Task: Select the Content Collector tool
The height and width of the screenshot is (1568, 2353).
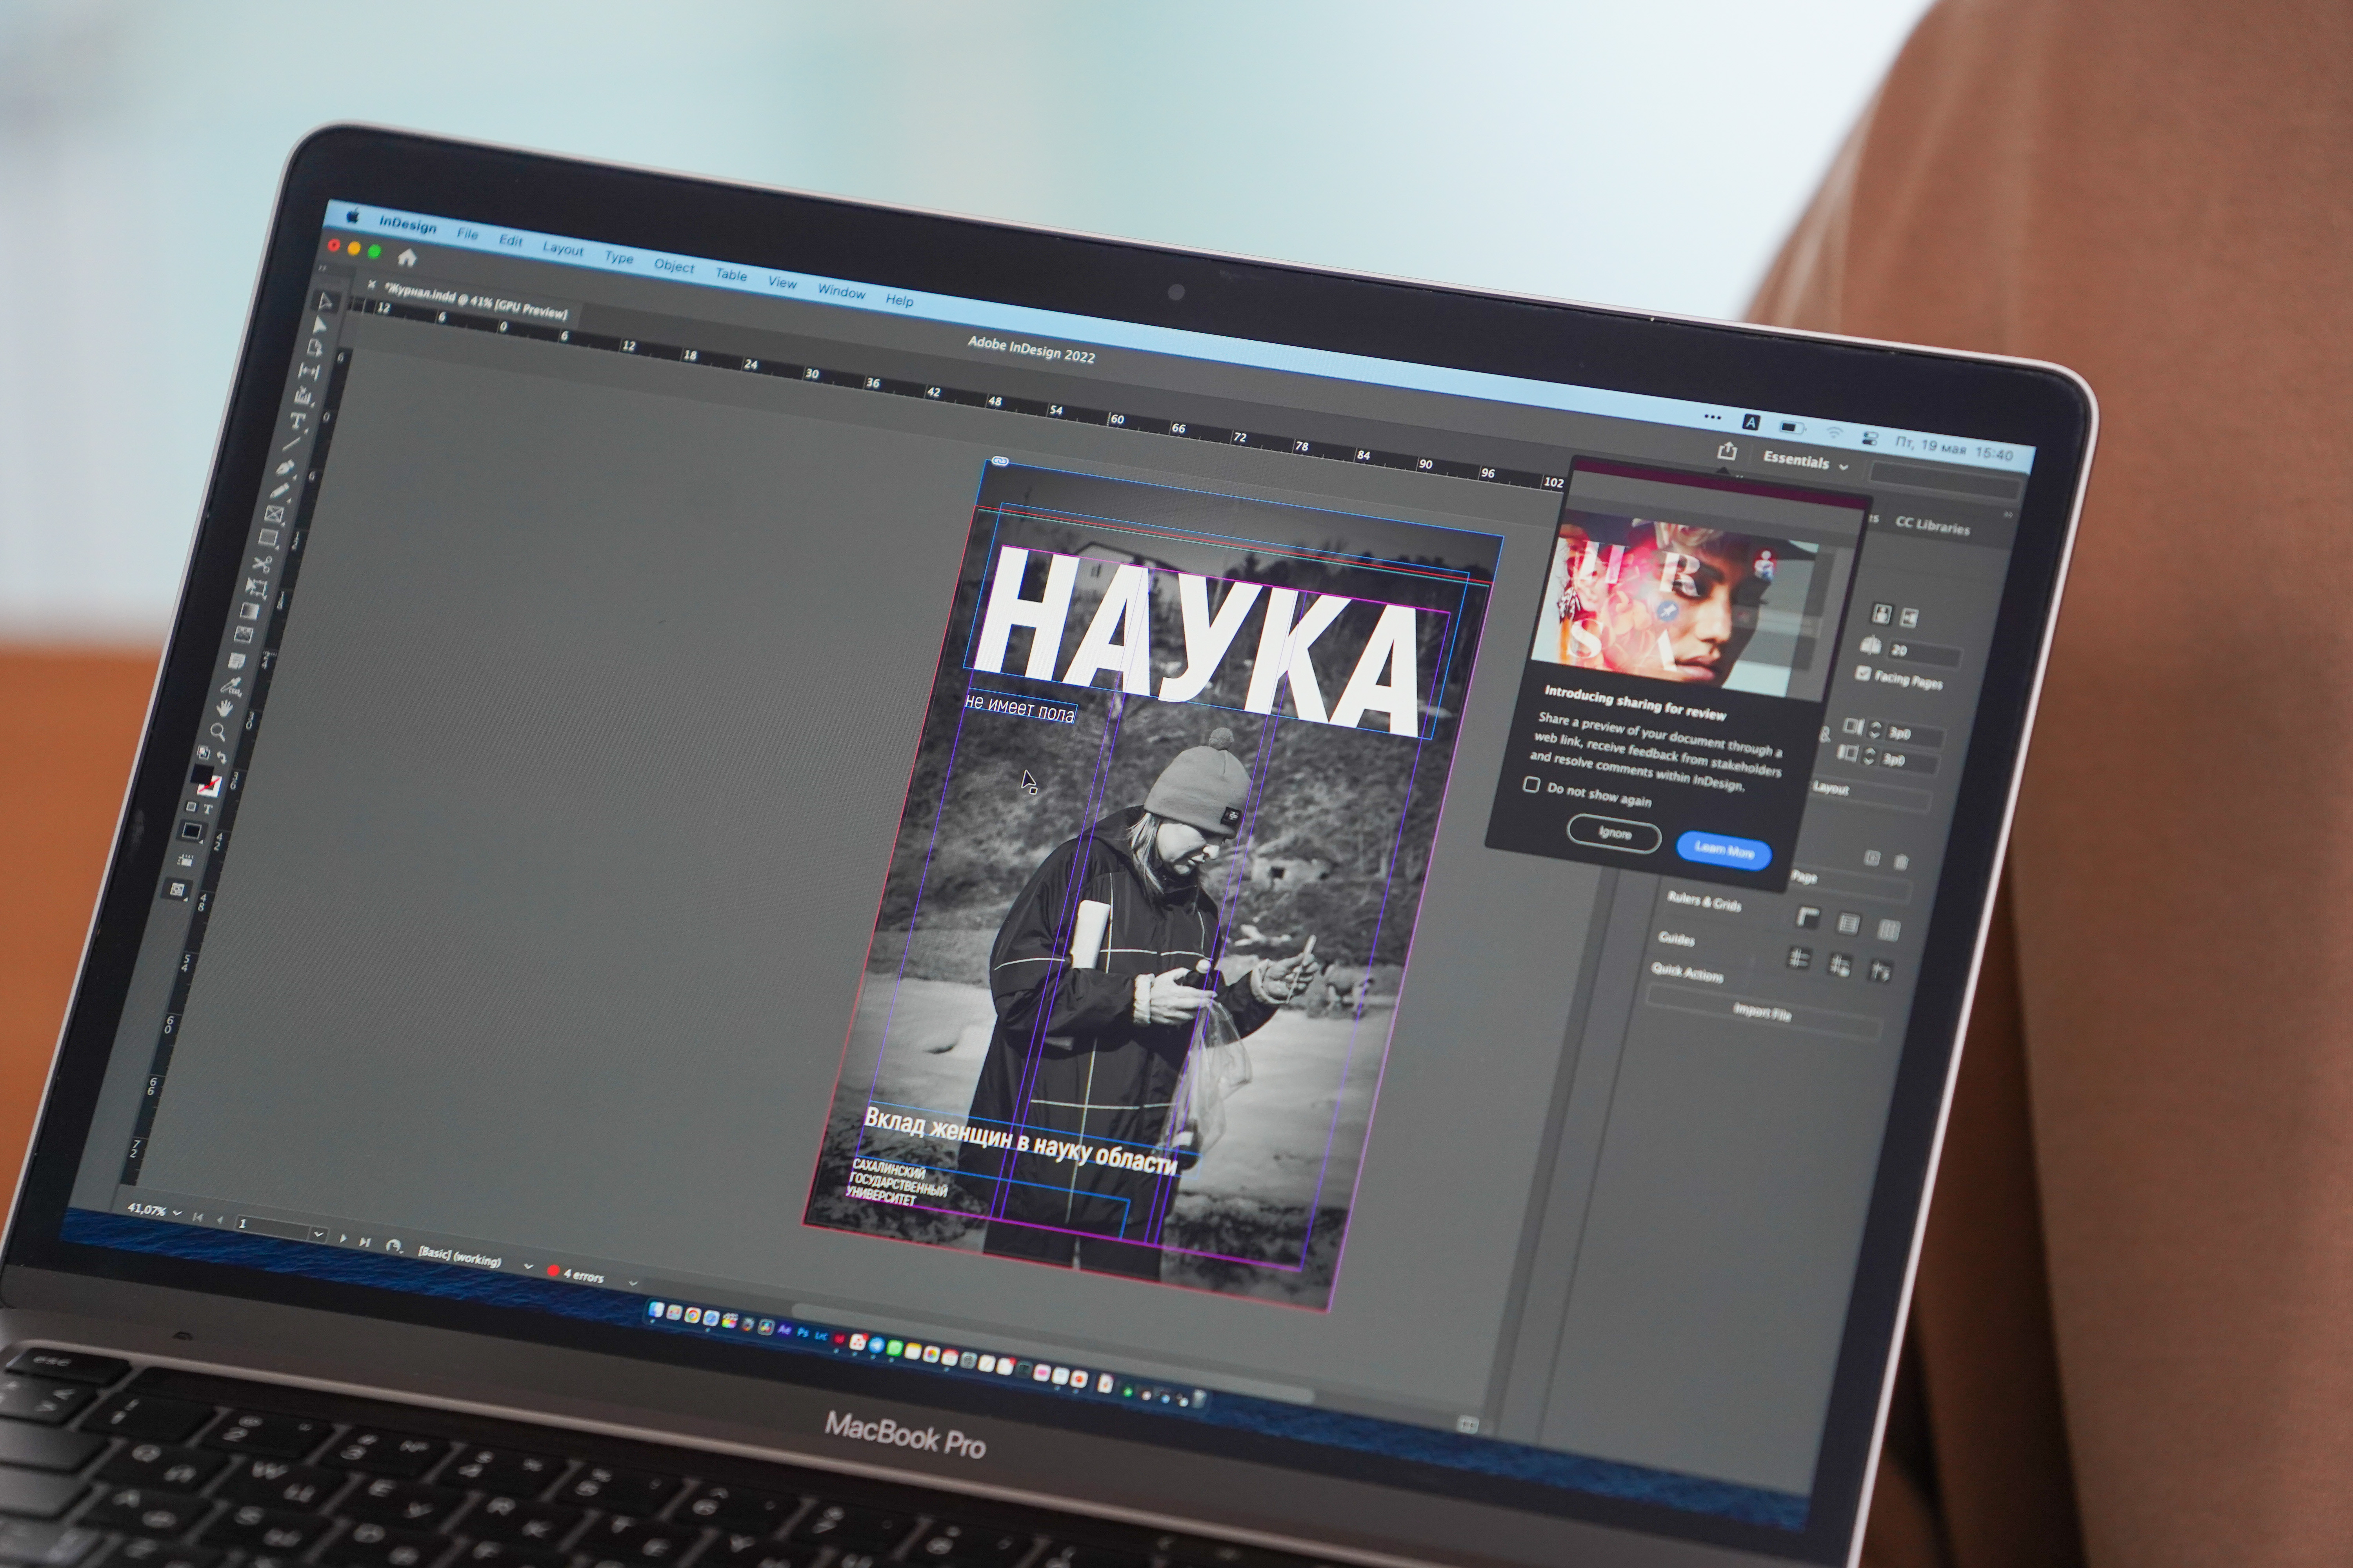Action: pyautogui.click(x=304, y=396)
